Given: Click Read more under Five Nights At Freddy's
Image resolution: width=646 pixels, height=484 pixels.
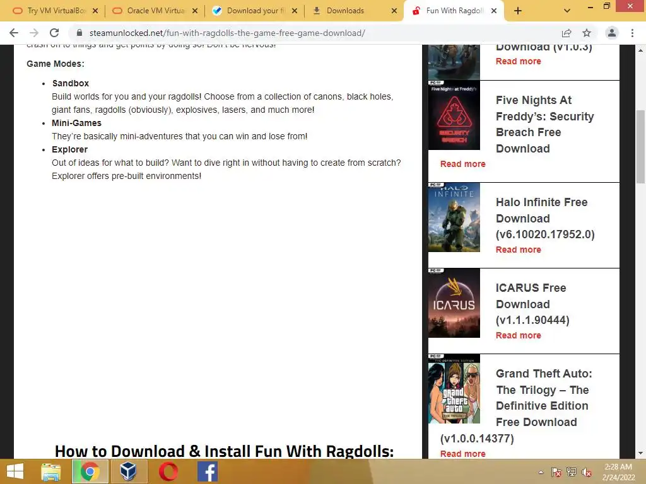Looking at the screenshot, I should [462, 164].
